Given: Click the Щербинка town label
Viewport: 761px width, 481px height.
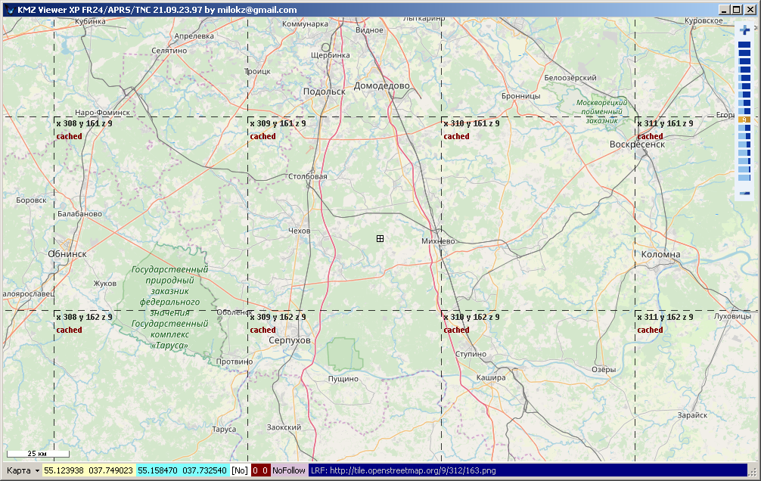Looking at the screenshot, I should [331, 55].
